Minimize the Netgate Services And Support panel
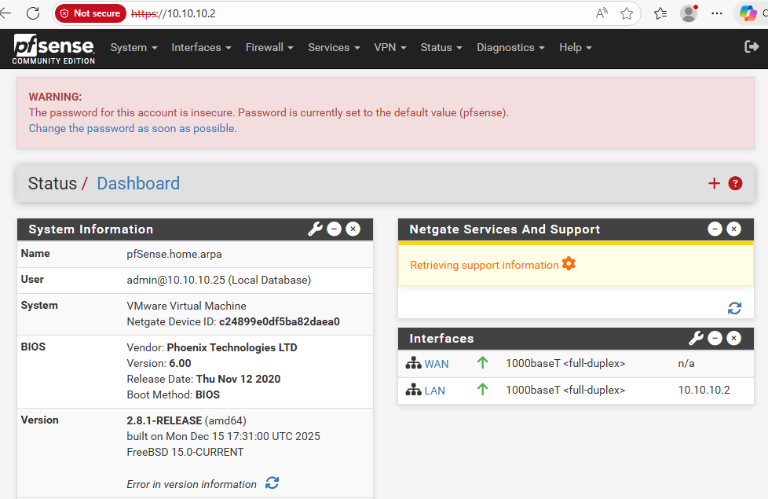Viewport: 768px width, 499px height. (715, 229)
